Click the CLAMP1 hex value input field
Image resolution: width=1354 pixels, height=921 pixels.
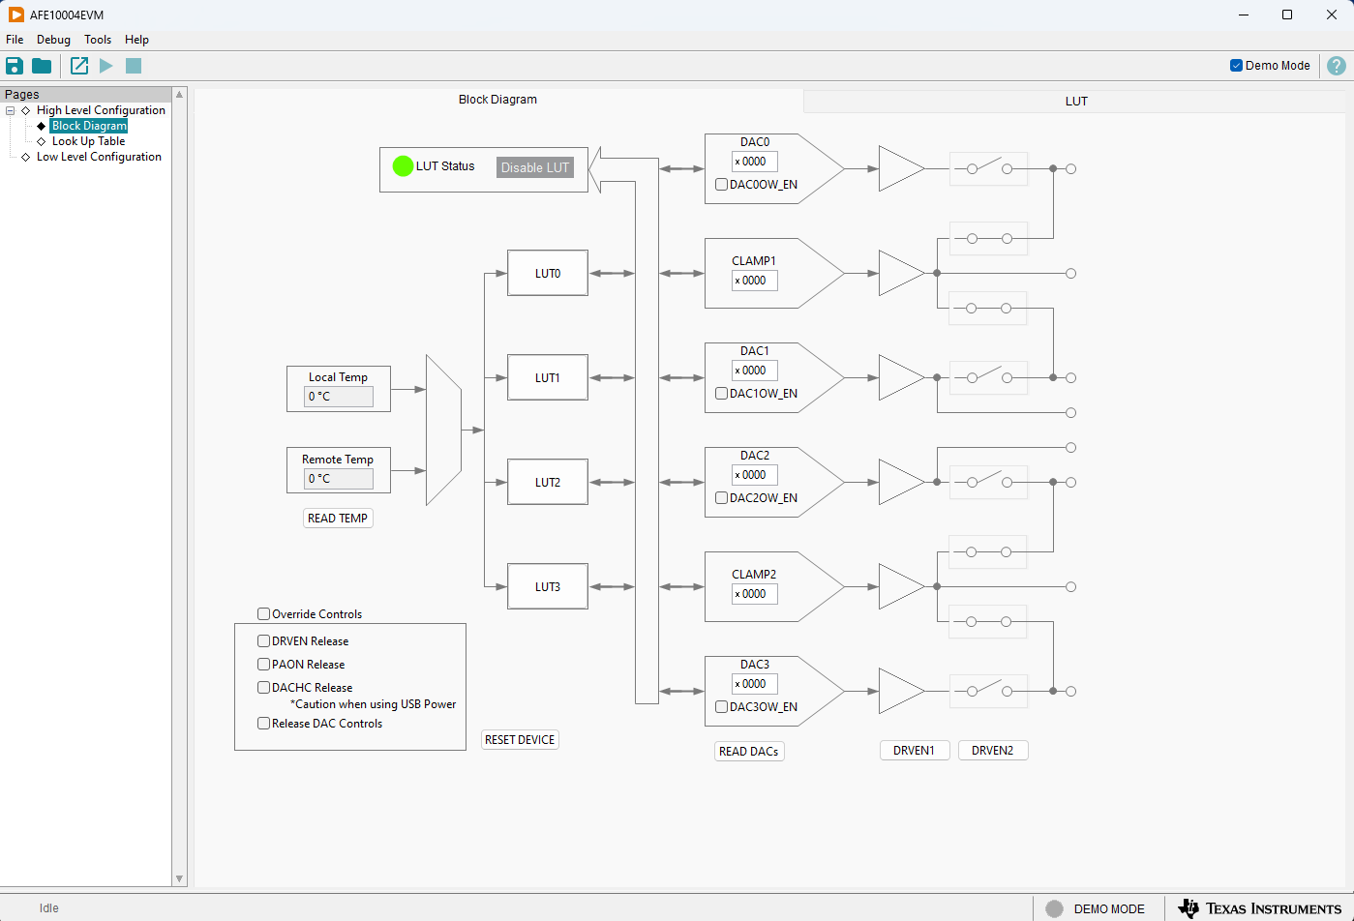tap(755, 281)
